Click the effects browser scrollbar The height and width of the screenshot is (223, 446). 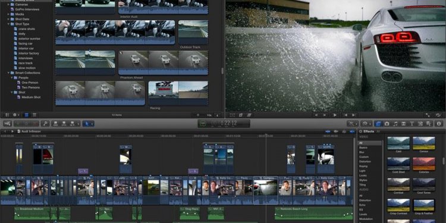click(x=443, y=161)
